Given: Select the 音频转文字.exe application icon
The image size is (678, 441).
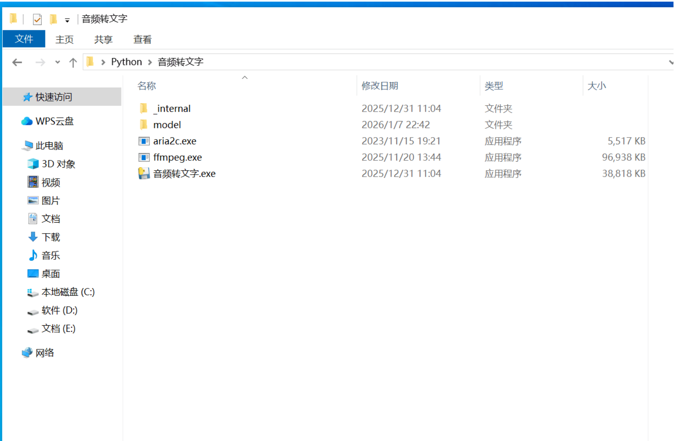Looking at the screenshot, I should (x=144, y=174).
